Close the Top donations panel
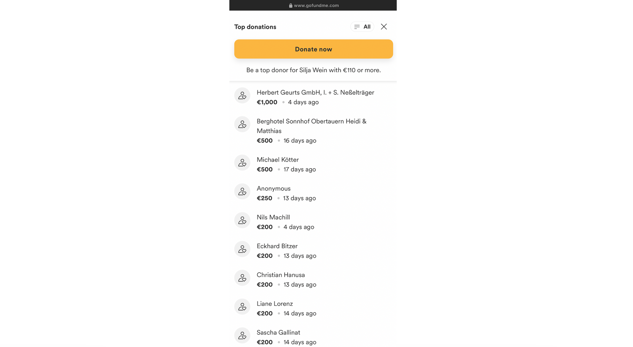The height and width of the screenshot is (347, 633). click(384, 27)
